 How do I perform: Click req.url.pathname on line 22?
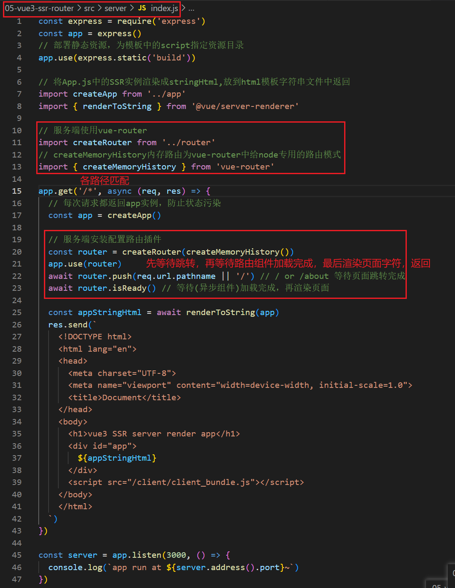click(176, 276)
